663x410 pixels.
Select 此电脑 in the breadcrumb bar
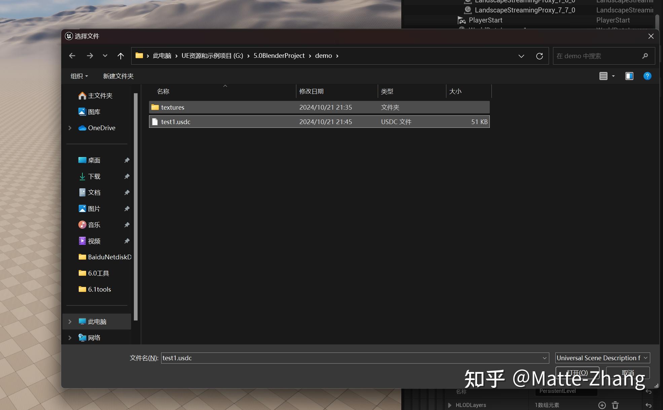click(x=162, y=55)
